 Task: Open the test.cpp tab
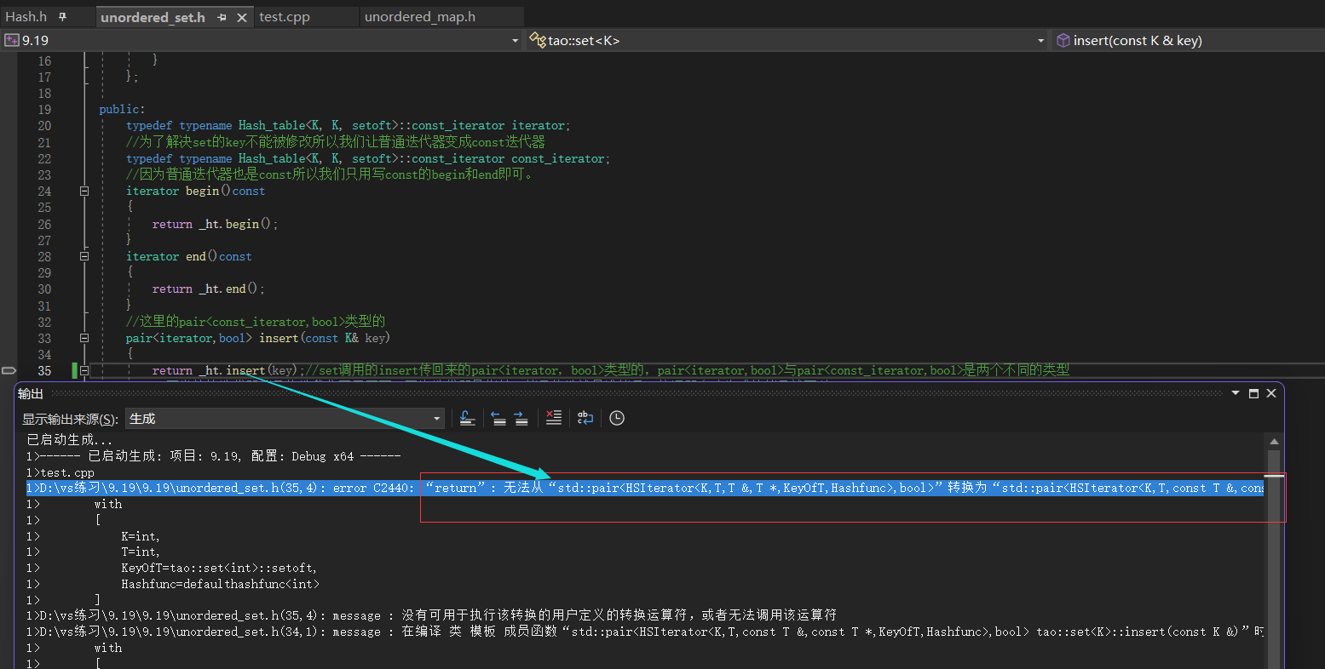click(x=285, y=16)
